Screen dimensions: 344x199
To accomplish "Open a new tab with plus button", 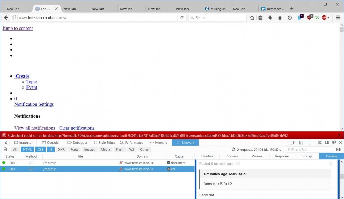I will pos(292,9).
